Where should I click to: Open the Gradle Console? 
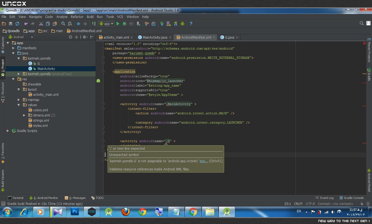(351, 198)
